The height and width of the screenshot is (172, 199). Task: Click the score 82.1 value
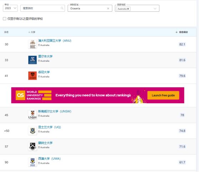point(182,45)
